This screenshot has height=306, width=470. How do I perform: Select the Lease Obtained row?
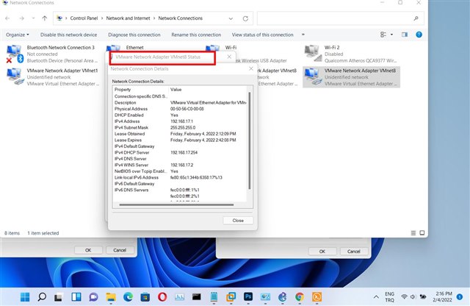coord(180,134)
